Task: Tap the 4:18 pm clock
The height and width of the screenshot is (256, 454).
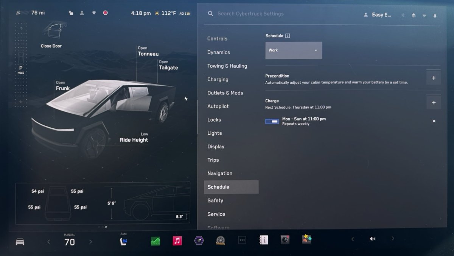Action: click(x=141, y=13)
